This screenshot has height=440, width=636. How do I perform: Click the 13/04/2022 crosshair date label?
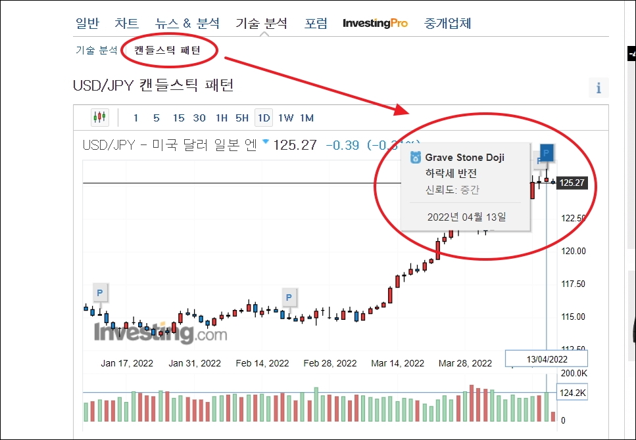[547, 359]
